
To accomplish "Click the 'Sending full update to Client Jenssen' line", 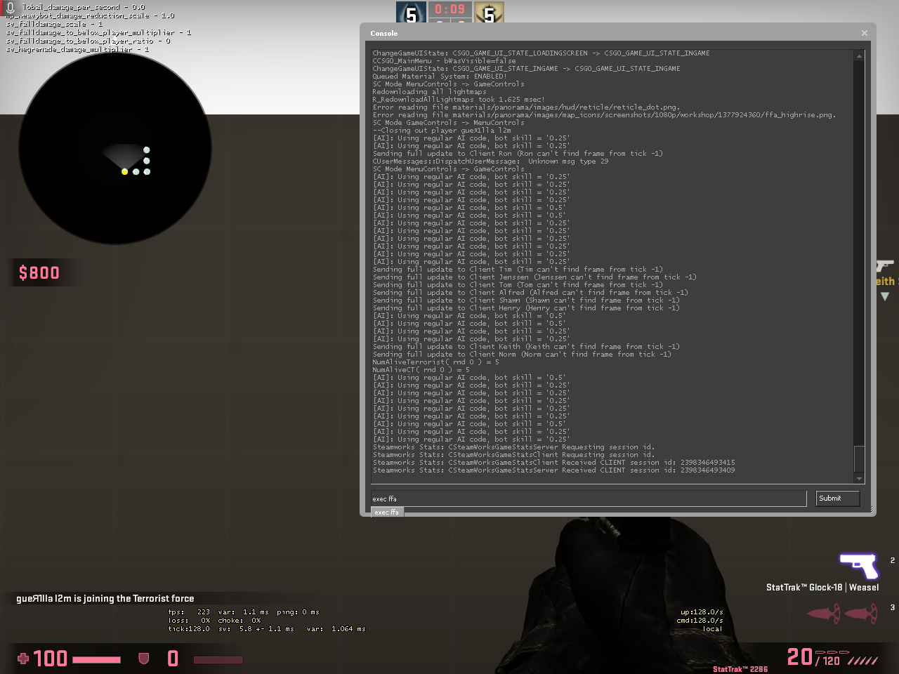I will pyautogui.click(x=534, y=277).
